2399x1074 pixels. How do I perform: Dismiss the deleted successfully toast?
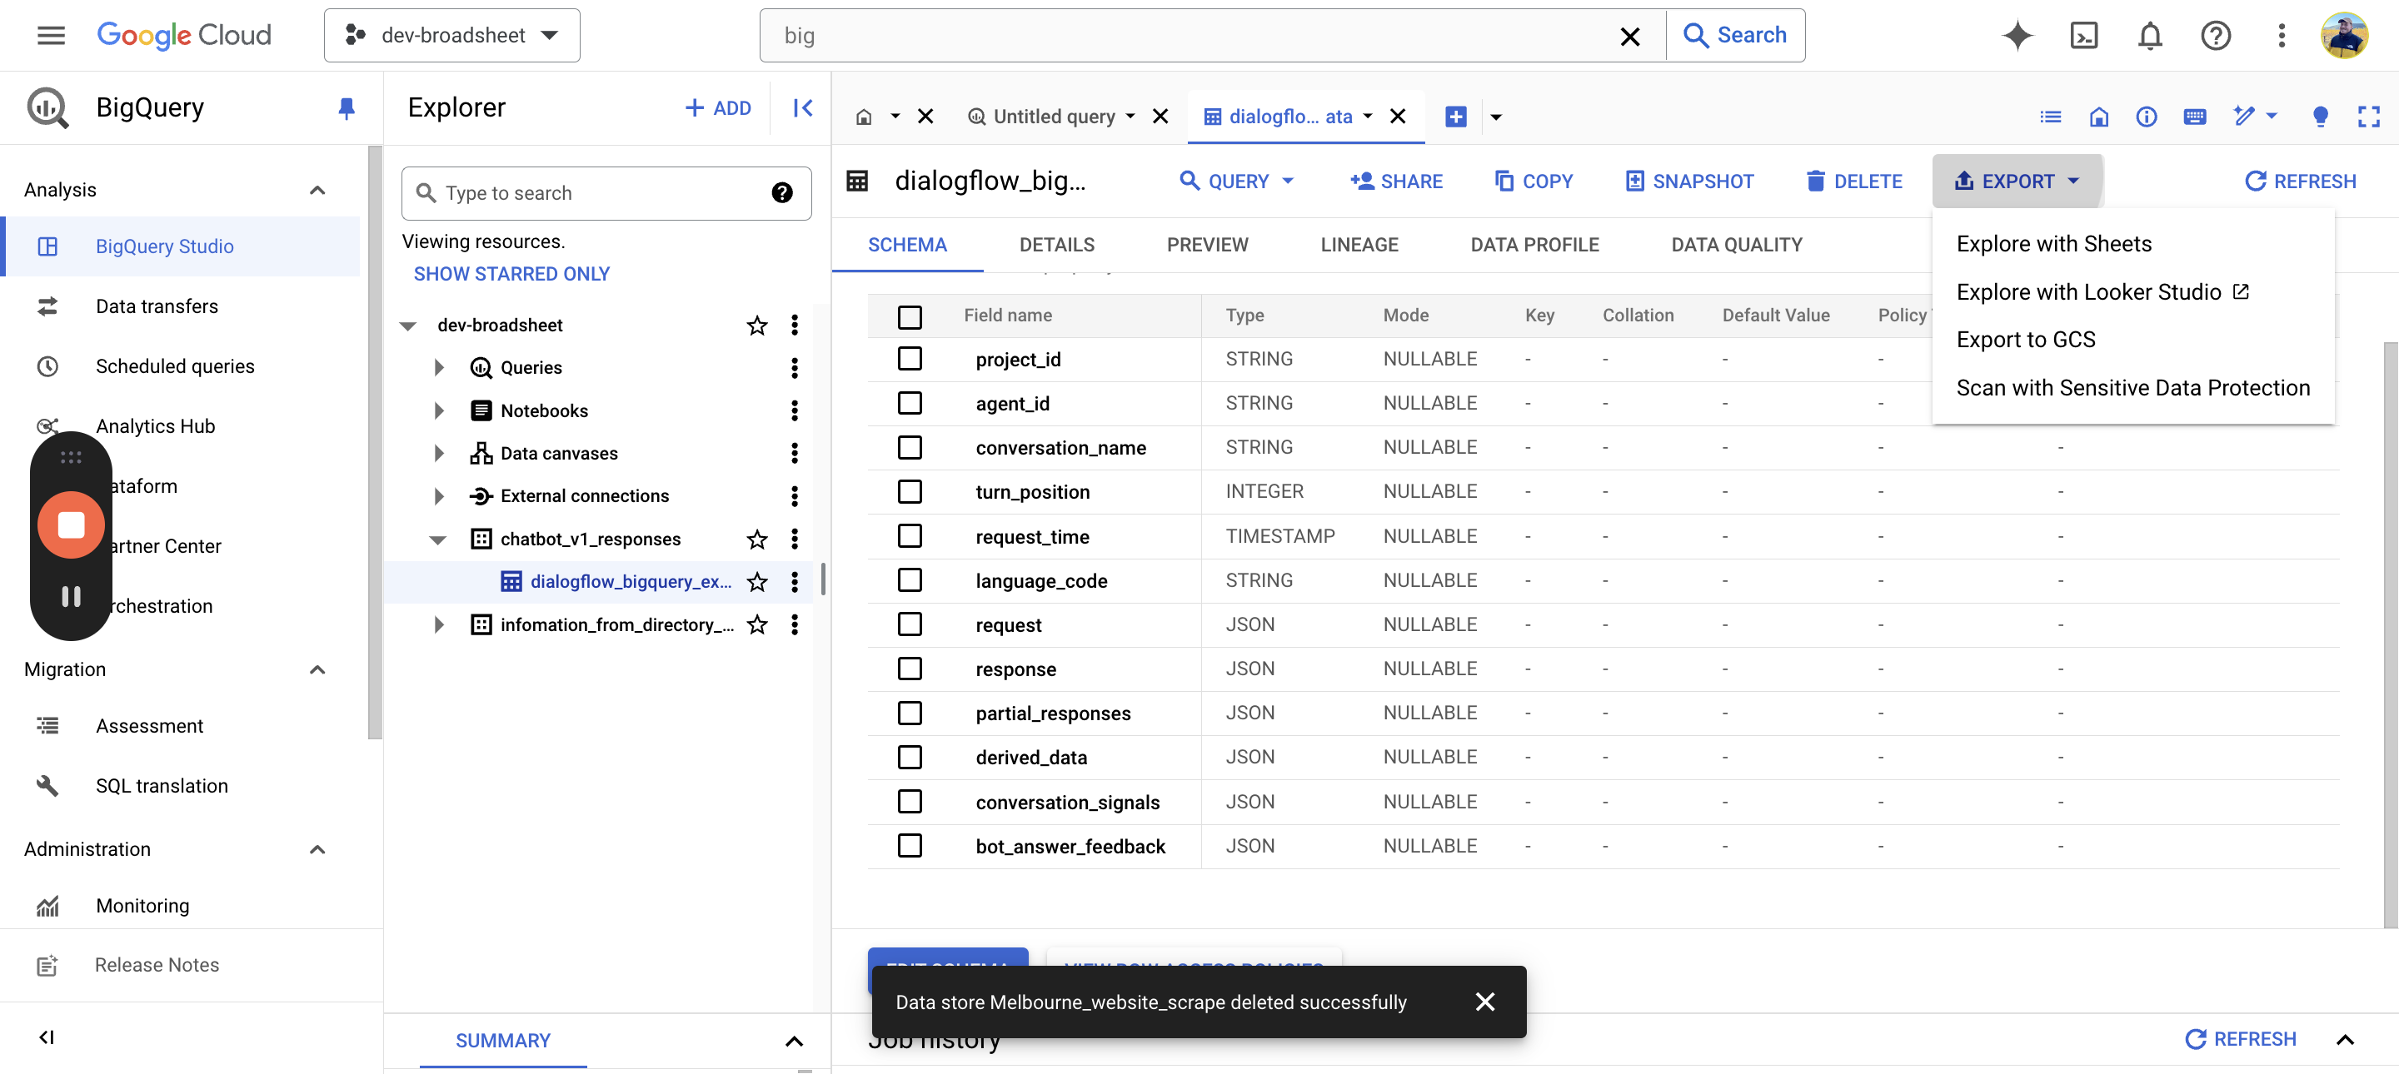[1485, 1002]
